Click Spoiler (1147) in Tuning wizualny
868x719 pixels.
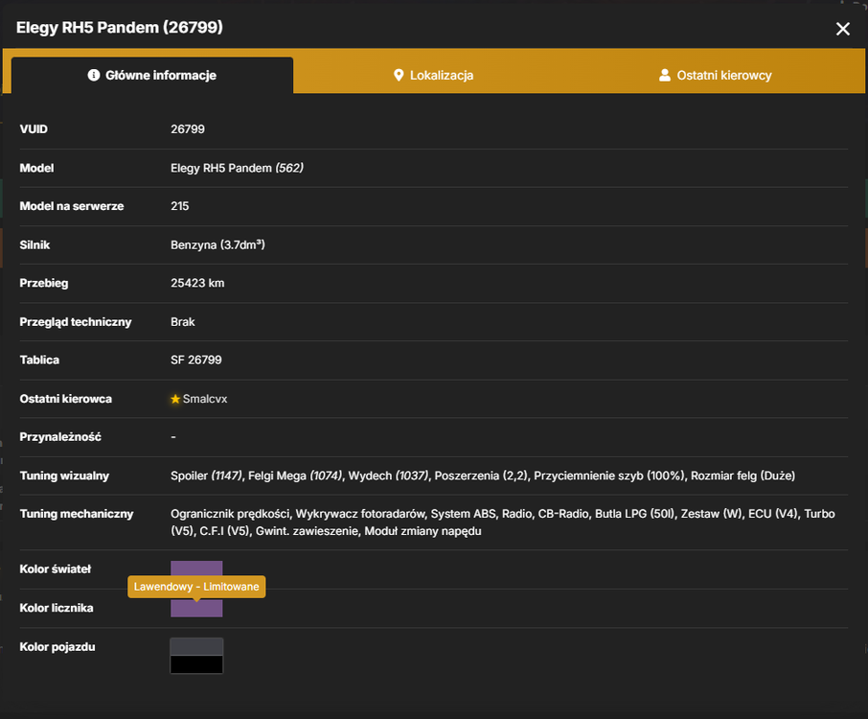pyautogui.click(x=206, y=475)
